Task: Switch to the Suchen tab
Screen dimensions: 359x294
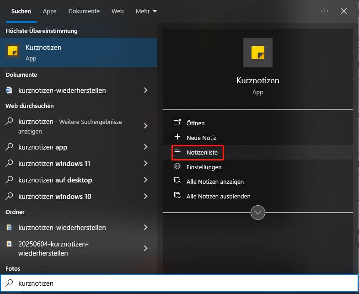Action: (21, 11)
